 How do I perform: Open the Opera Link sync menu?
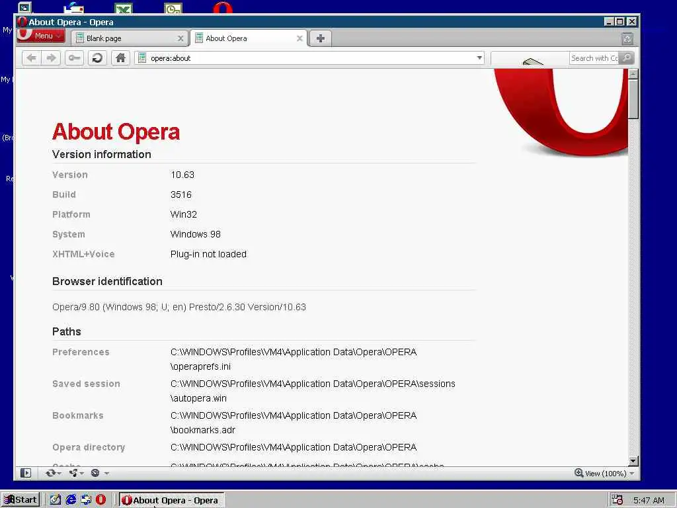point(53,473)
